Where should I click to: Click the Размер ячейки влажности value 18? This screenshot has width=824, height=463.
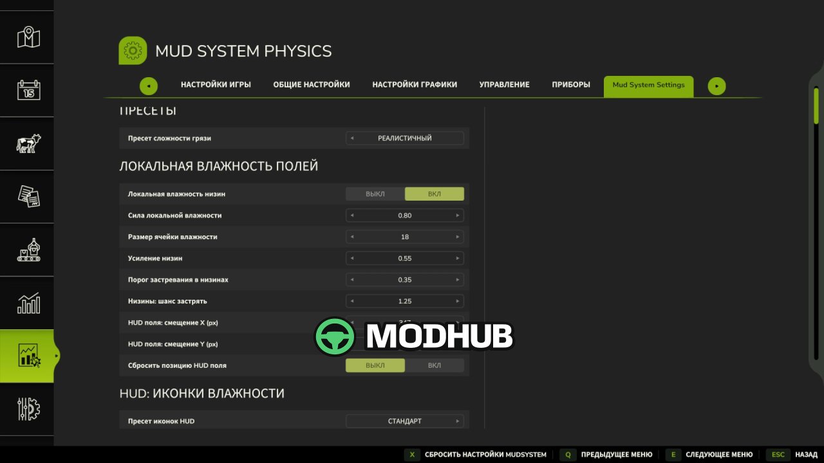(405, 237)
